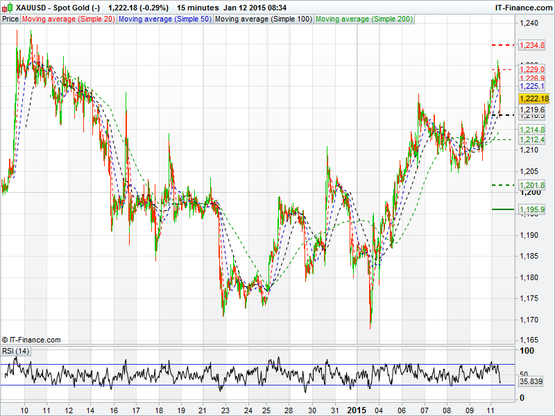
Task: Click the © IT-Finance.com copyright text
Action: coord(31,340)
